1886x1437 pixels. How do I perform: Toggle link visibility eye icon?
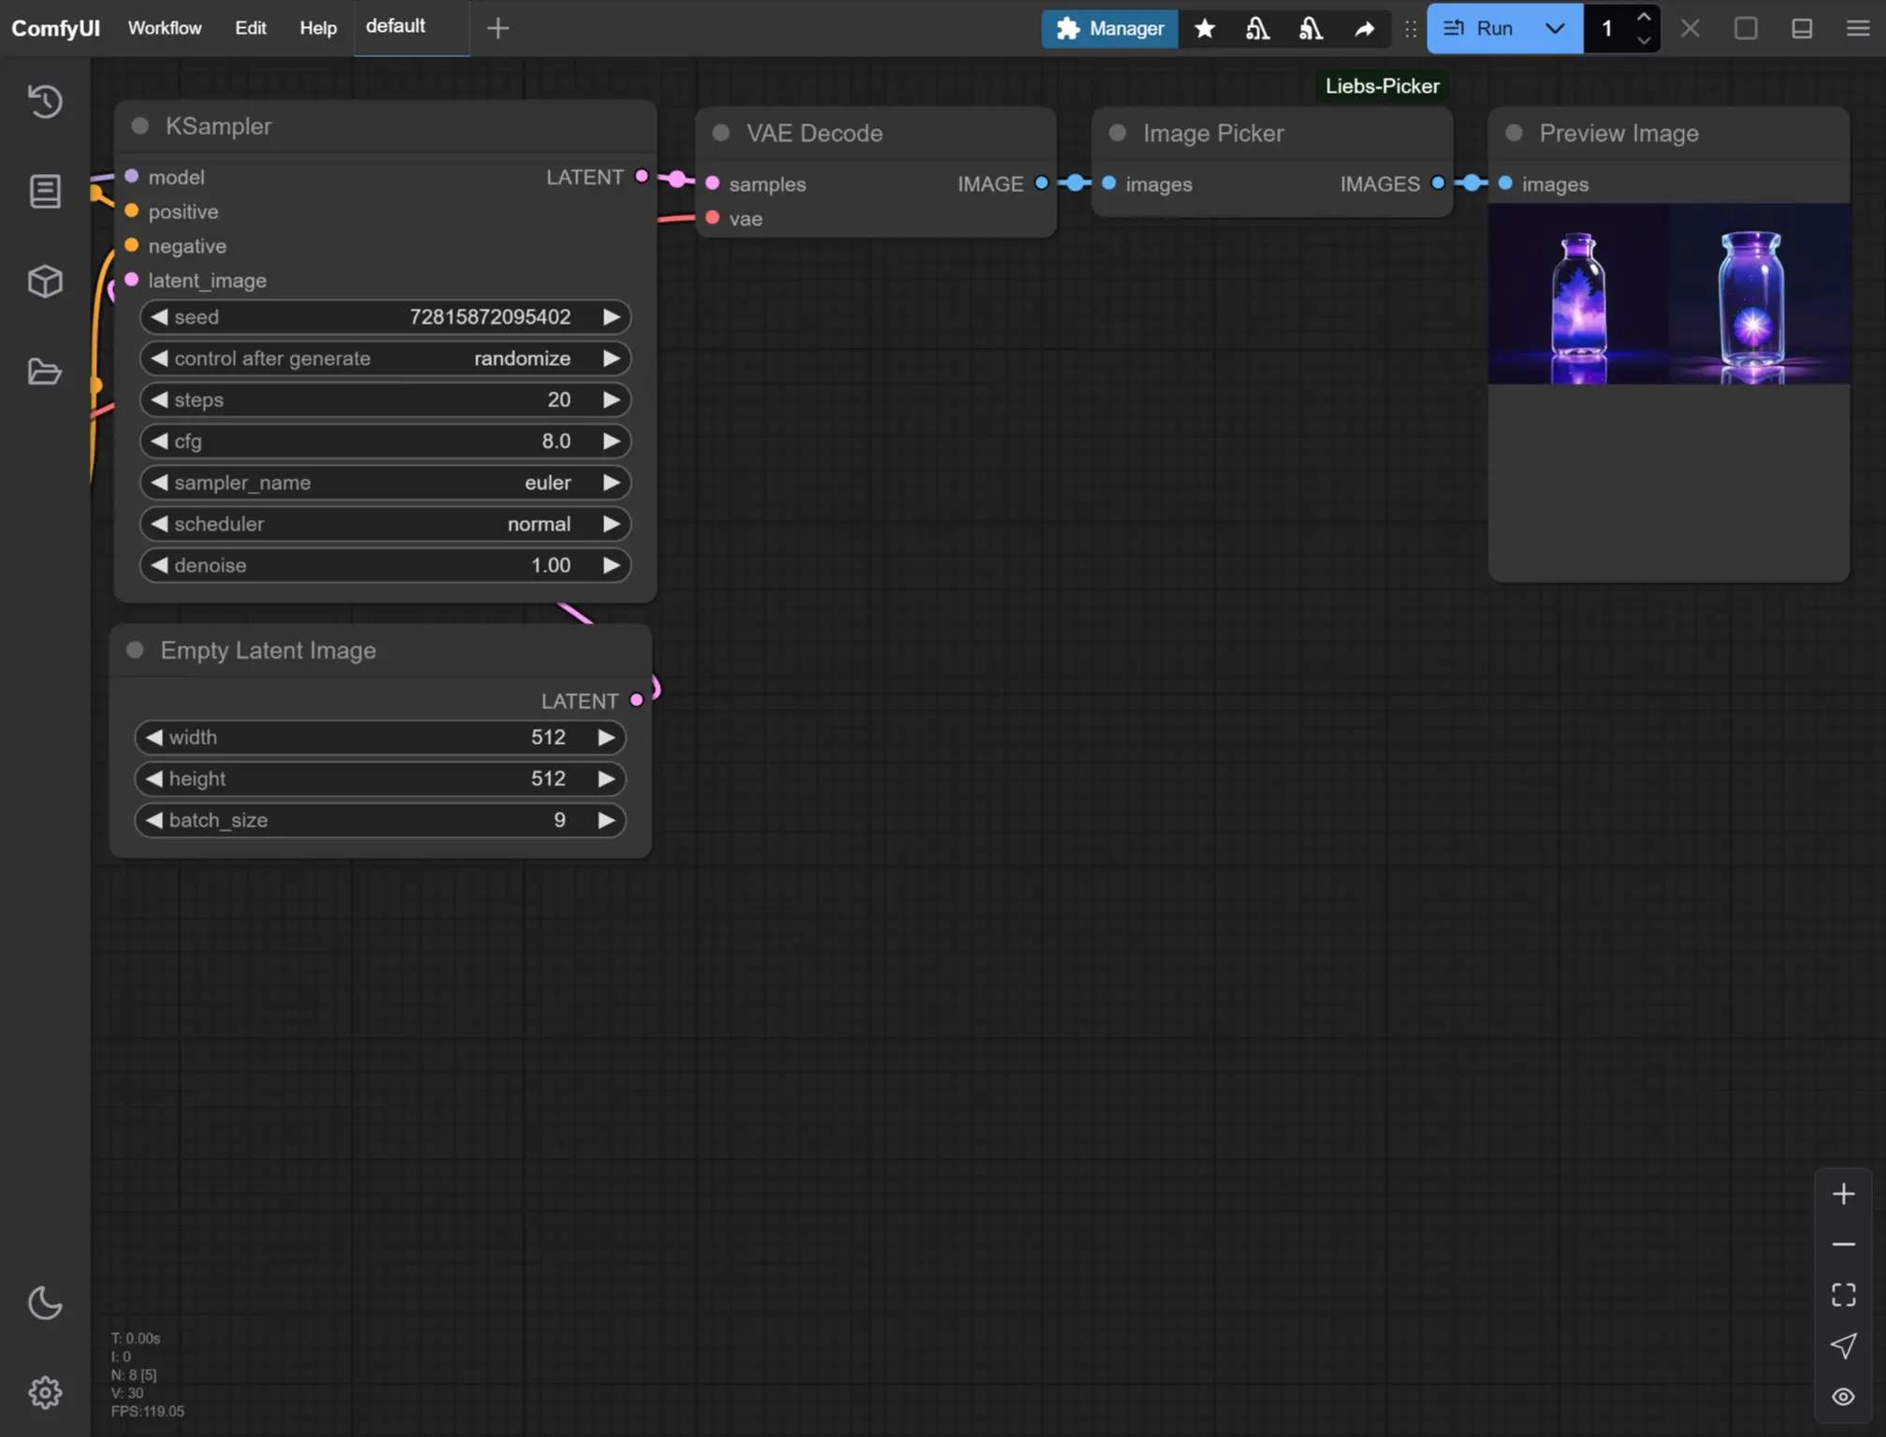[1843, 1397]
